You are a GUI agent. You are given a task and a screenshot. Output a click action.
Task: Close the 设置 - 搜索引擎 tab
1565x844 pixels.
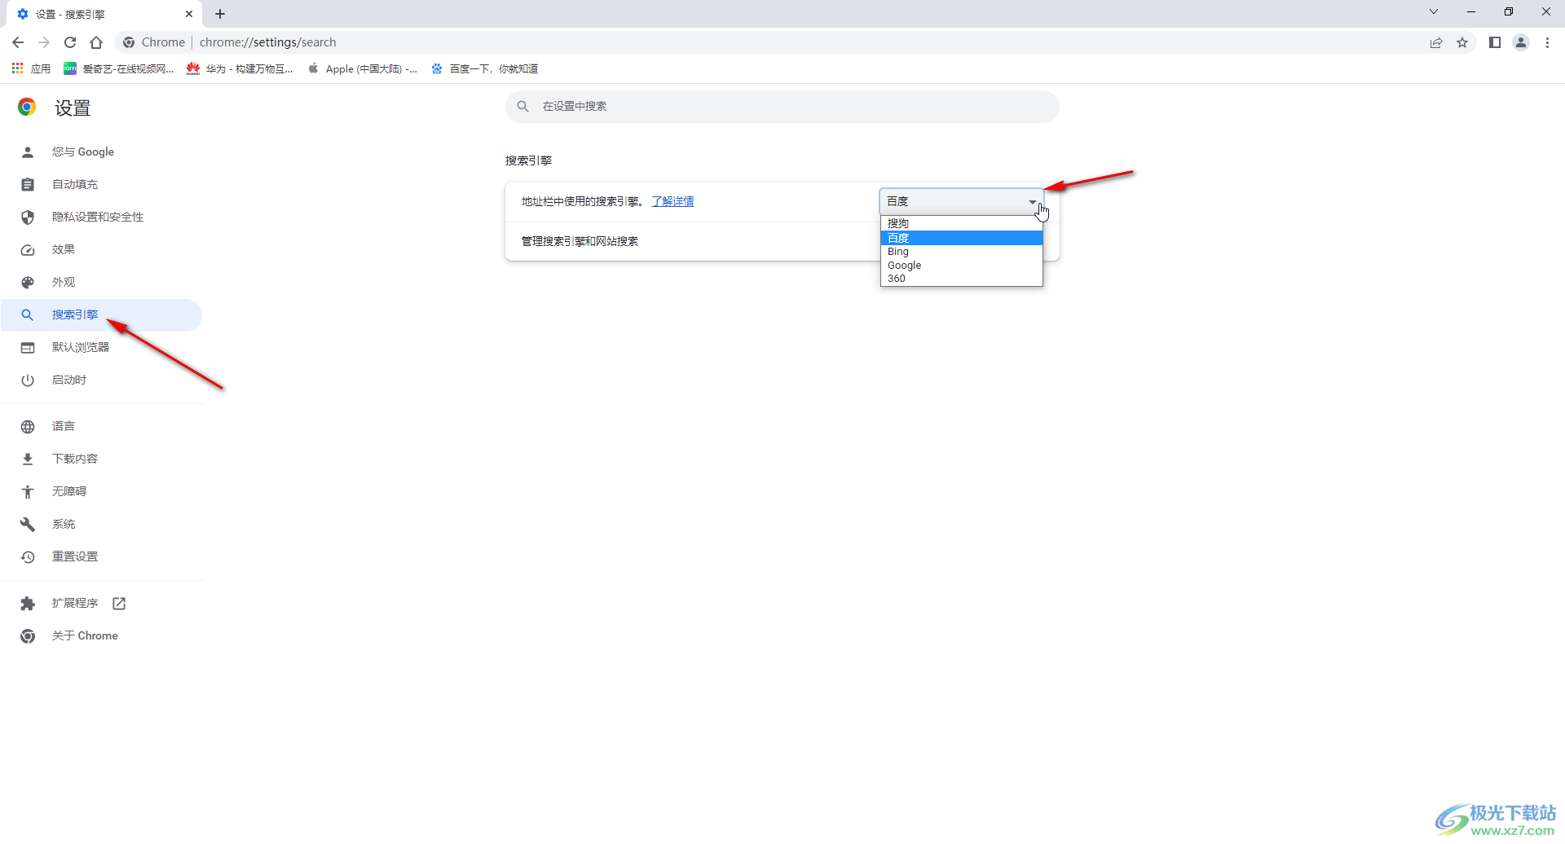[189, 14]
